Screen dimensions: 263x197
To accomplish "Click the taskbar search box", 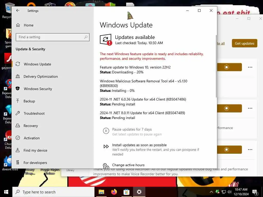I will pyautogui.click(x=53, y=192).
